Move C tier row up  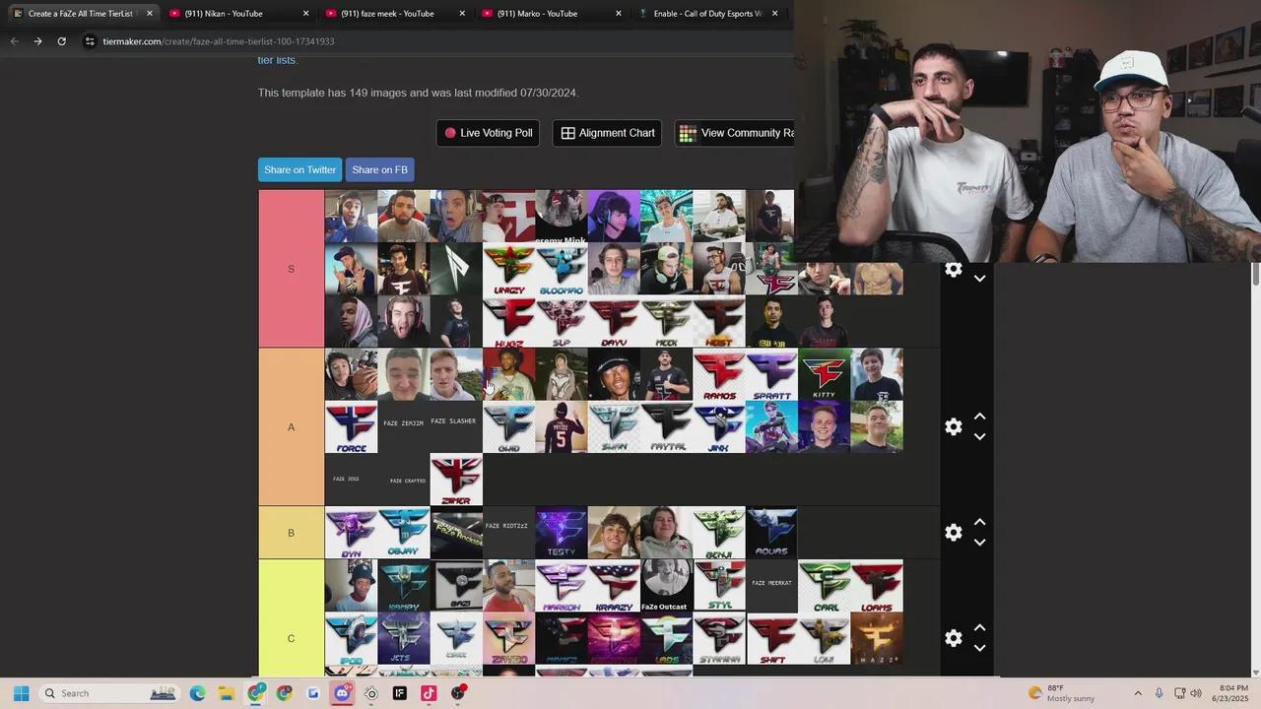click(x=979, y=627)
